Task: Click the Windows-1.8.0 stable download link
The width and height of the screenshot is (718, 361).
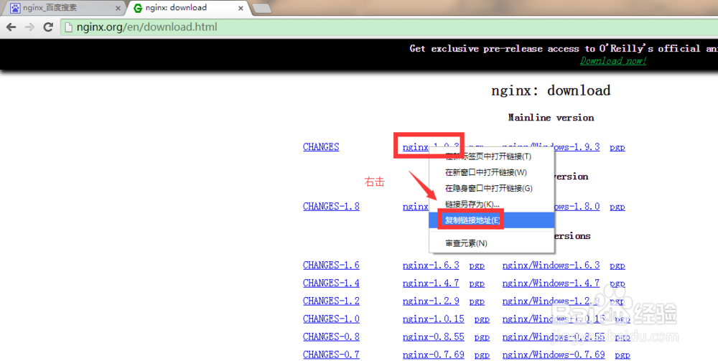Action: 577,207
